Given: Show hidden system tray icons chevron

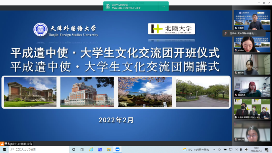Looking at the screenshot, I should pos(214,149).
